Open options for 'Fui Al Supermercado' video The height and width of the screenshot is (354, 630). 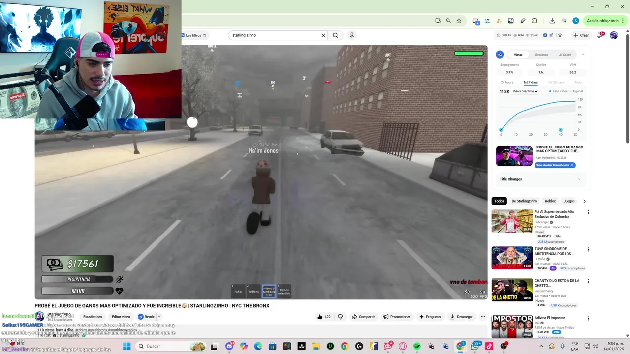click(x=588, y=212)
